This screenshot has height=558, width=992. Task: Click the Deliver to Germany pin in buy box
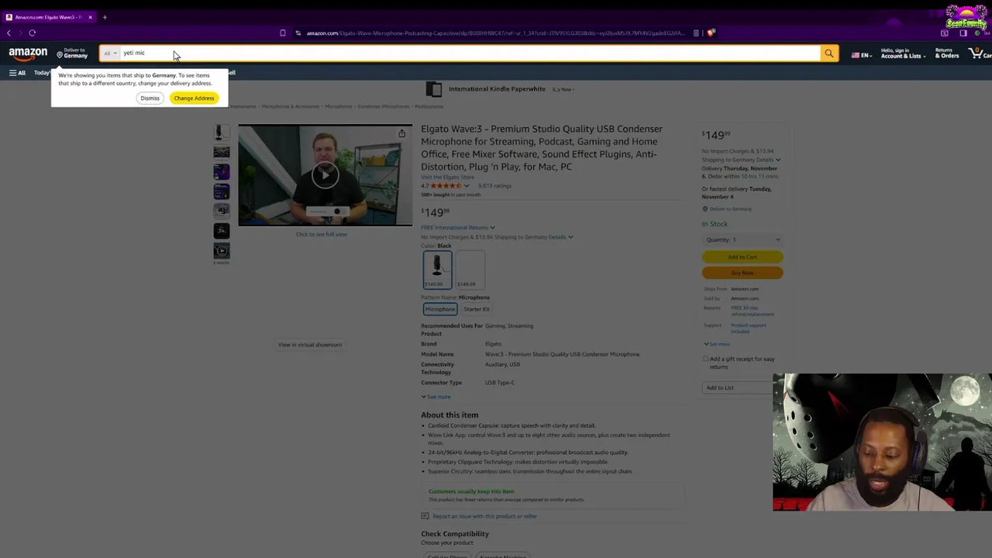click(705, 209)
